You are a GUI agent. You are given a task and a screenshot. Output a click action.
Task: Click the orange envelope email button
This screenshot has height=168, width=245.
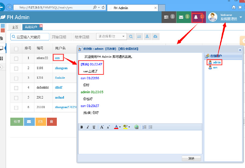click(x=40, y=122)
